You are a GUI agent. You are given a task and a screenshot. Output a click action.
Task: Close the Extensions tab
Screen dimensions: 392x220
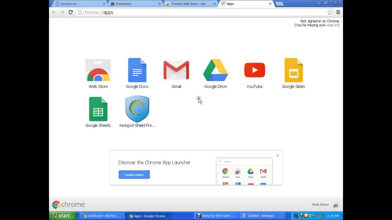[159, 4]
